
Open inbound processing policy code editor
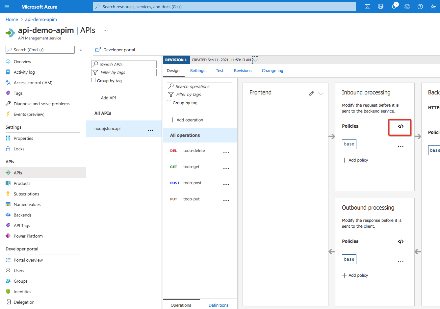click(x=401, y=126)
